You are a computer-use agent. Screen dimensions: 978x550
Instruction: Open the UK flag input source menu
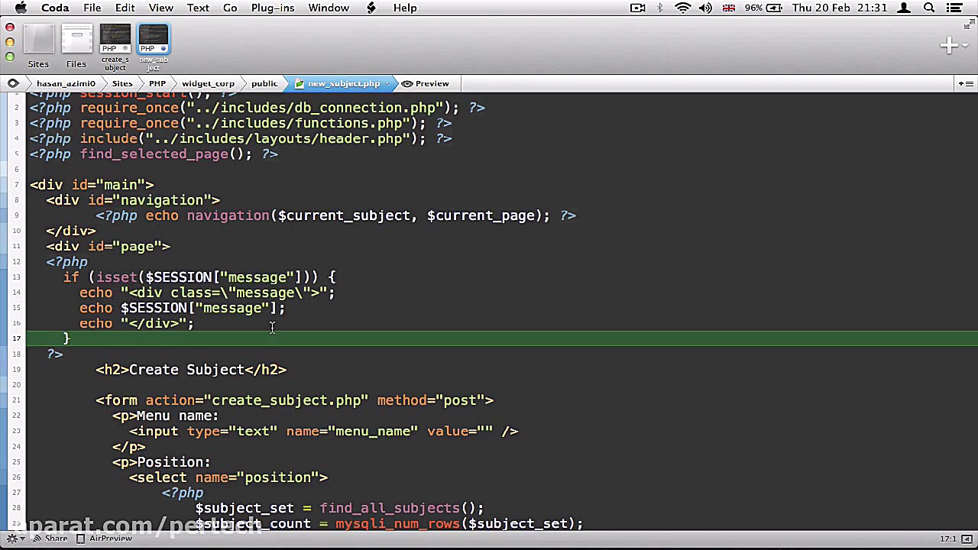pos(728,8)
